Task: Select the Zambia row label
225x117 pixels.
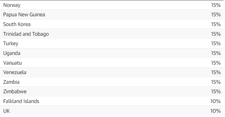Action: click(11, 82)
